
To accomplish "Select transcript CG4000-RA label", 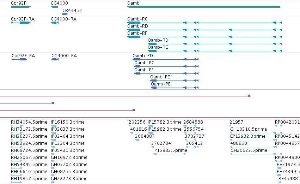I will coord(63,19).
